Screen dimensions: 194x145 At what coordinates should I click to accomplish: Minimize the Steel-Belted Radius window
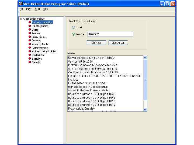[x=162, y=4]
